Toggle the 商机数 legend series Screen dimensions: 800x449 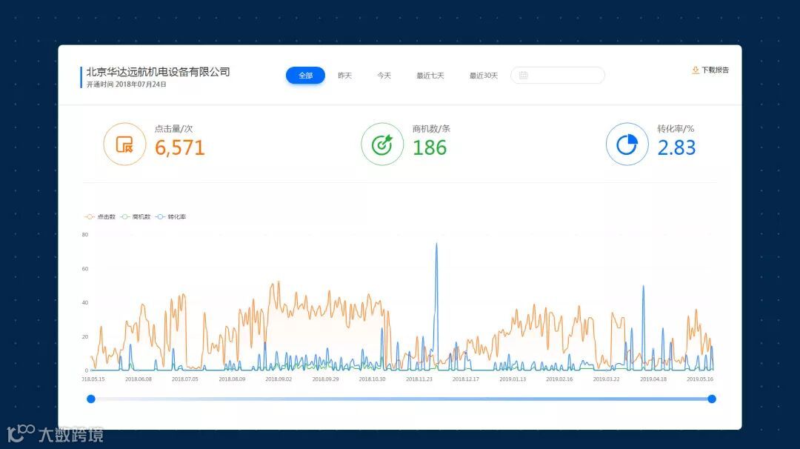136,217
